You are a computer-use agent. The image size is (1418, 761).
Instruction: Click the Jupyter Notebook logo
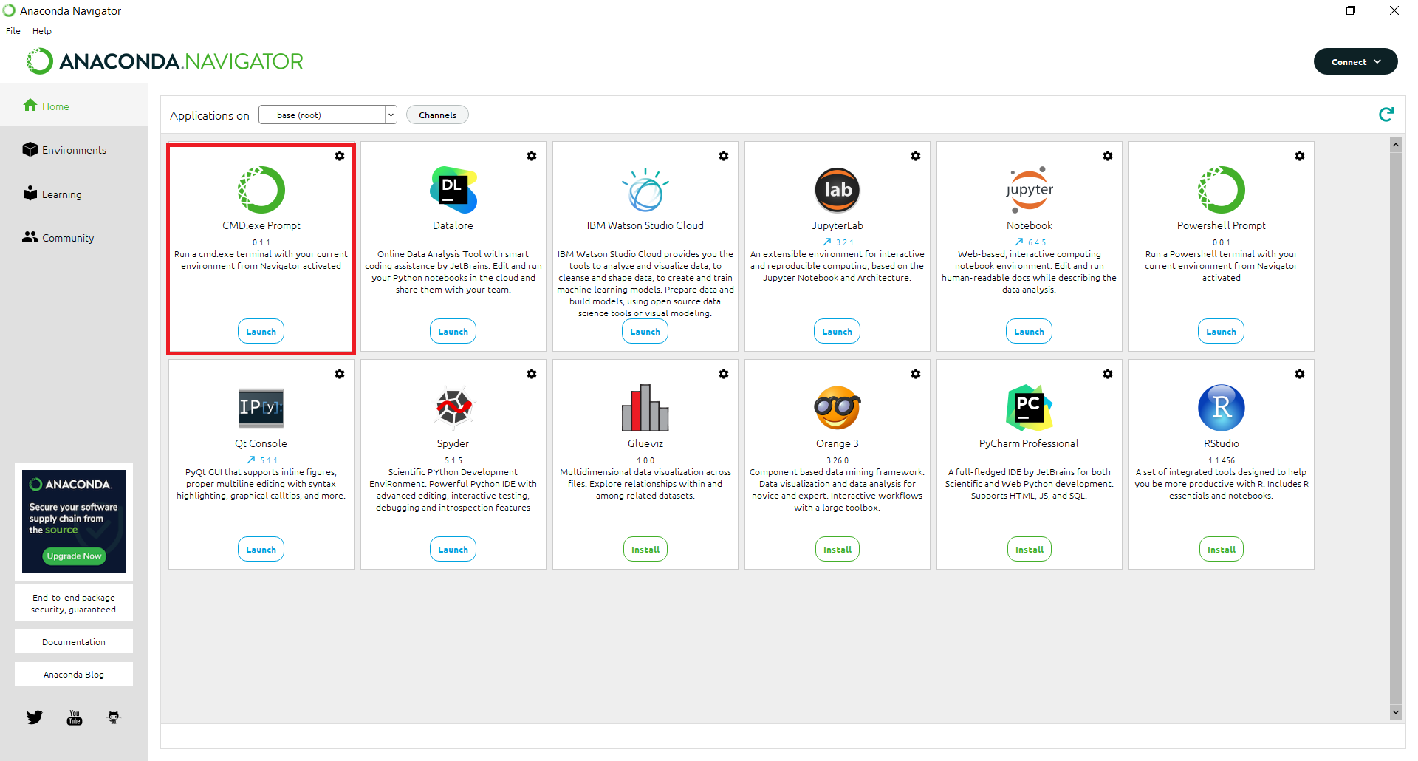click(1030, 190)
